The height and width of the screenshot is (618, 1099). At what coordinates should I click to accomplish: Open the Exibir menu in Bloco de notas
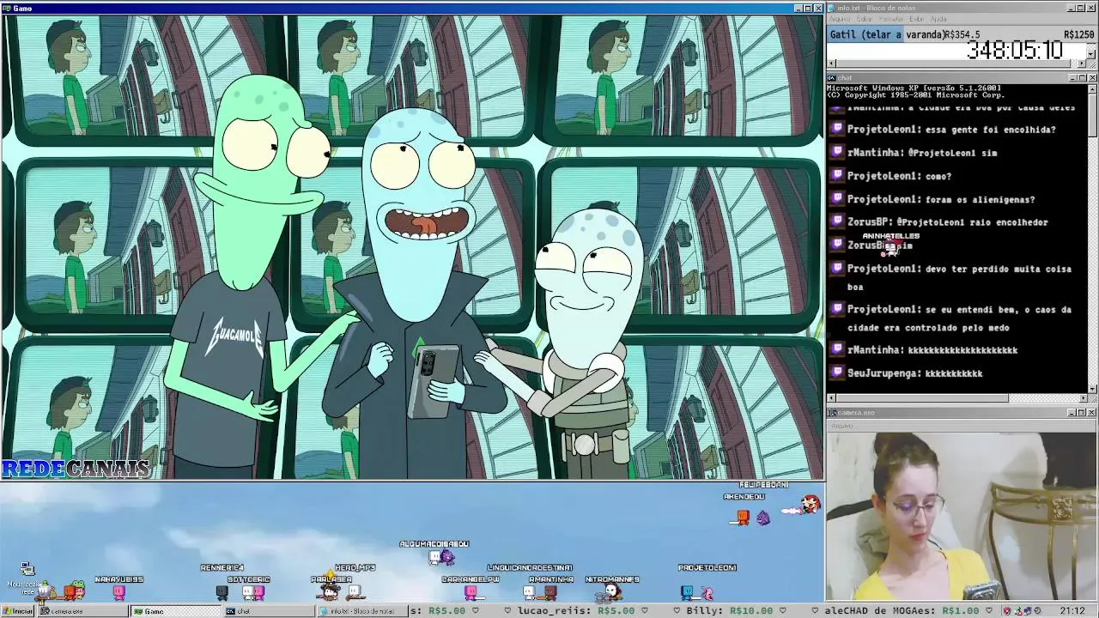[x=917, y=19]
